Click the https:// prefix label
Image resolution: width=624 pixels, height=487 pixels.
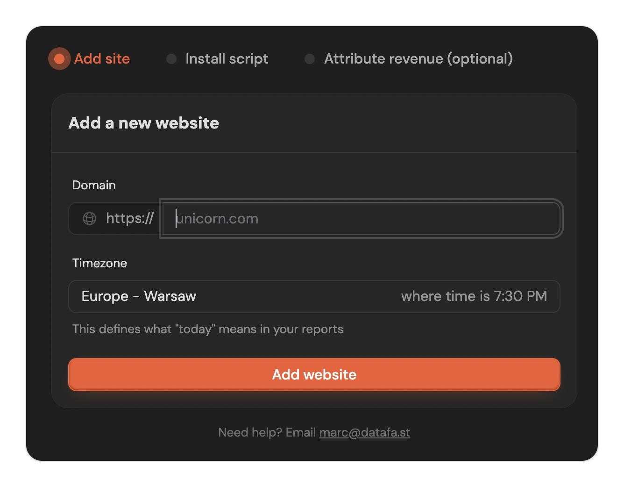[130, 218]
